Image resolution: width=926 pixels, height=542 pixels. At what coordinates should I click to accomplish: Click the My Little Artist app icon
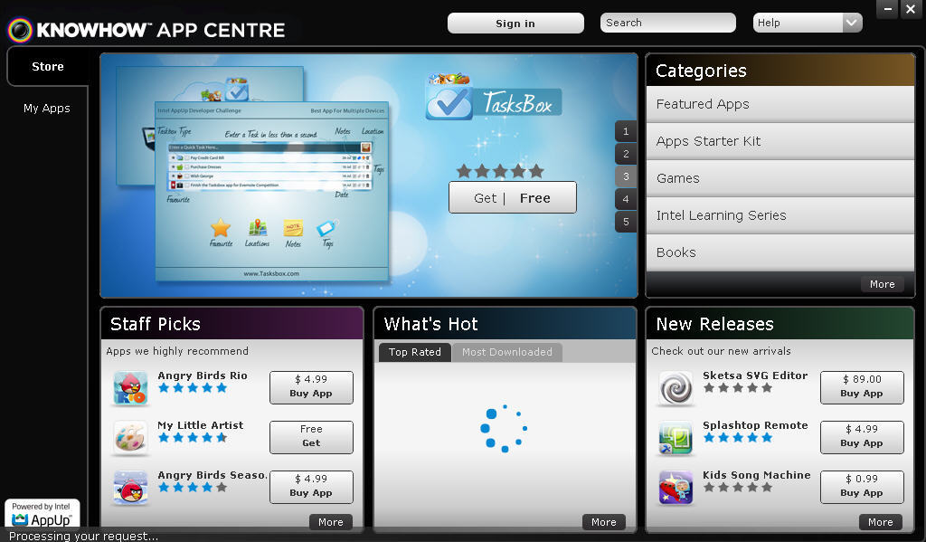coord(130,437)
